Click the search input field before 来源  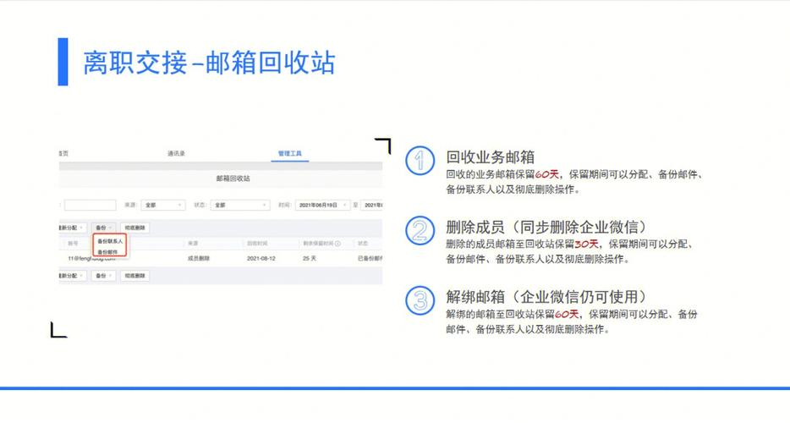pyautogui.click(x=91, y=206)
